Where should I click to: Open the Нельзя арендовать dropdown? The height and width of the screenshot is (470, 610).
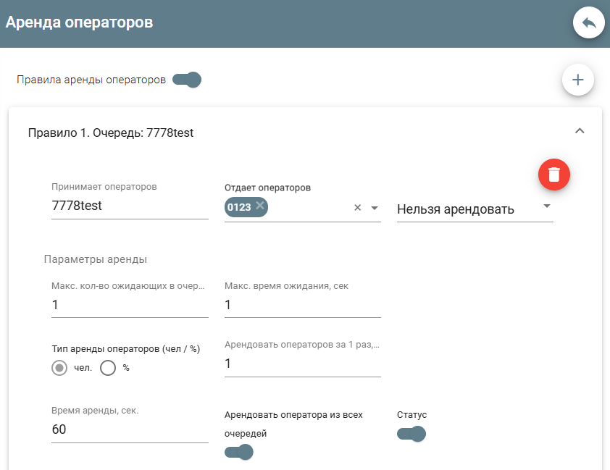[475, 209]
